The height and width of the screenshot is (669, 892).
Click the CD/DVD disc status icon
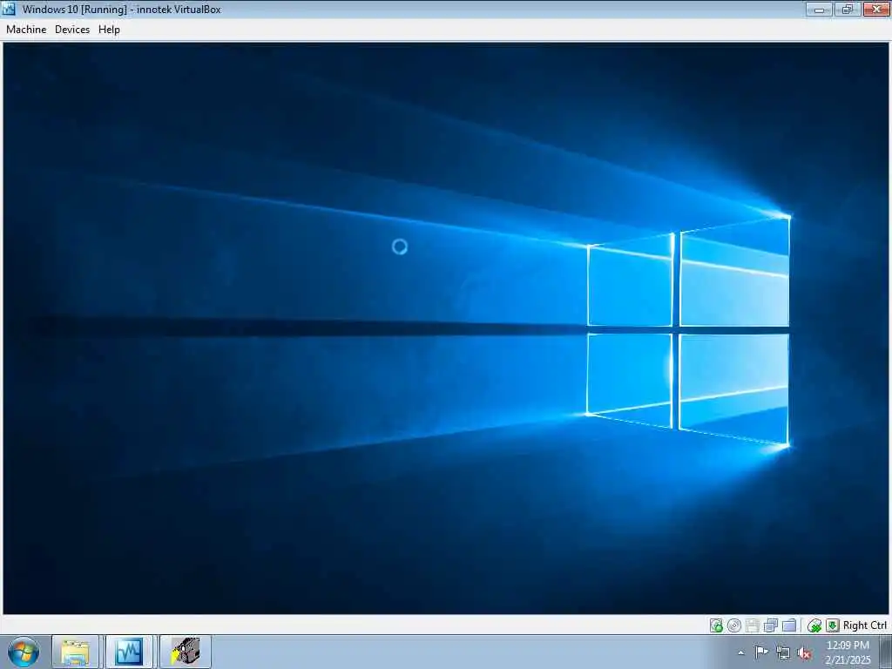[x=734, y=625]
